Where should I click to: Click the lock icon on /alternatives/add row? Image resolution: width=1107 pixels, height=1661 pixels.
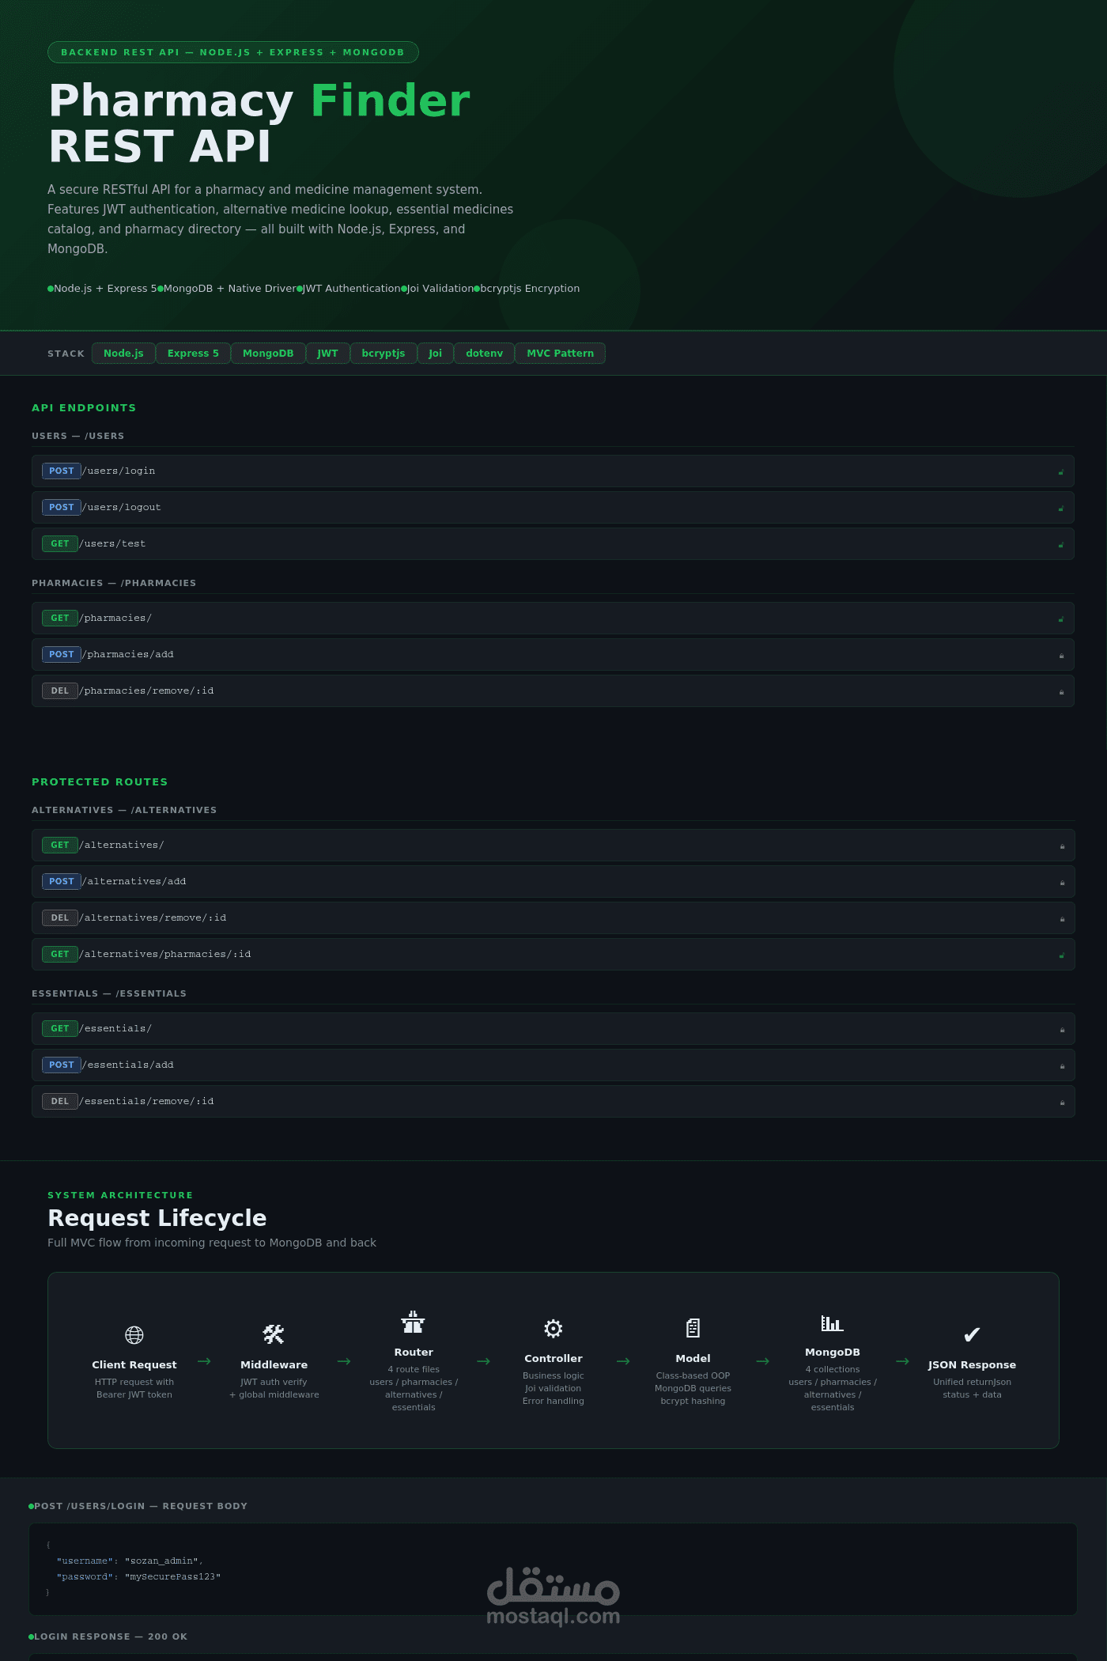click(1062, 883)
